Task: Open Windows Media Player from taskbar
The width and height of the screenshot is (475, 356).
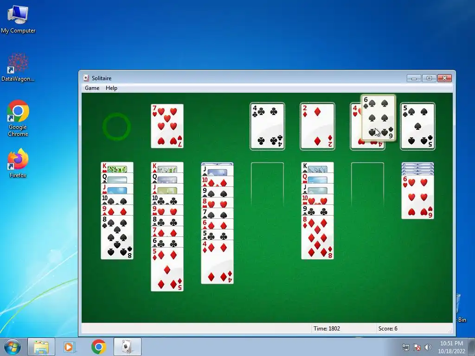Action: (x=70, y=347)
